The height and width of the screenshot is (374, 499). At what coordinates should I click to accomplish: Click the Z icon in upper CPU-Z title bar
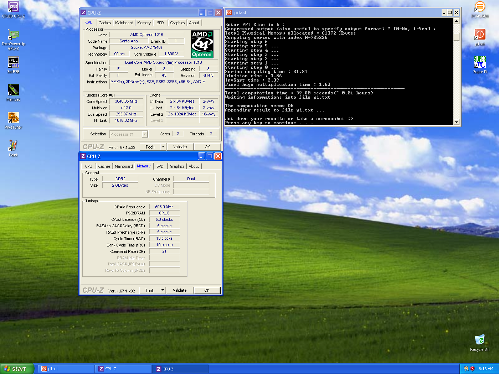pyautogui.click(x=83, y=12)
